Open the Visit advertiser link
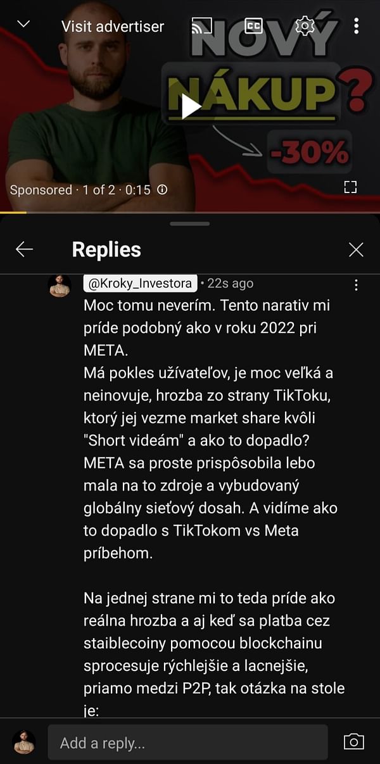 pyautogui.click(x=112, y=27)
